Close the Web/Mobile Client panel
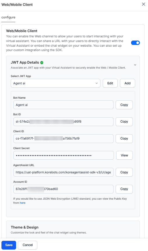The image size is (148, 251). coord(144,4)
